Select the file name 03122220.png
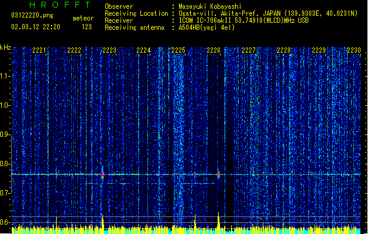The height and width of the screenshot is (234, 368). click(x=32, y=16)
